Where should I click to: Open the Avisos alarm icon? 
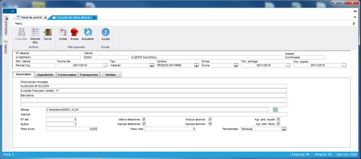click(x=75, y=32)
